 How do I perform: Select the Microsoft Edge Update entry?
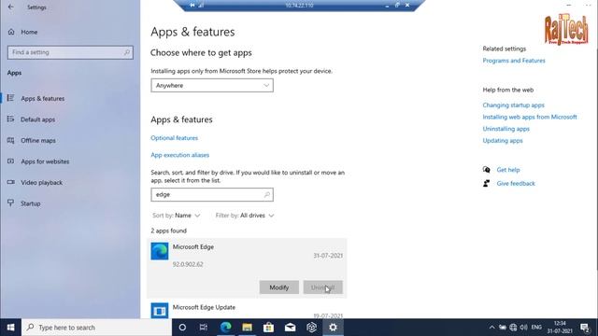pyautogui.click(x=247, y=310)
